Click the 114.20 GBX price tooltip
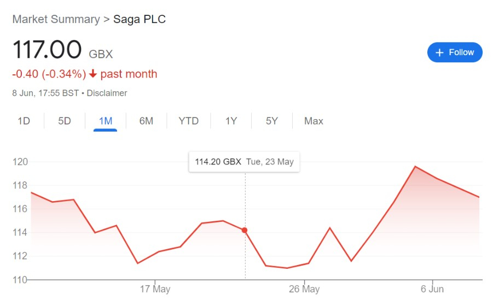 coord(244,162)
